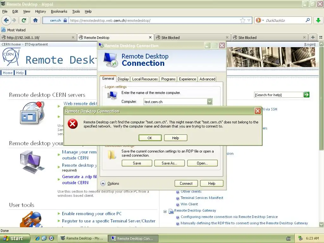Image resolution: width=324 pixels, height=243 pixels.
Task: Click the browser forward arrow
Action: pos(14,20)
